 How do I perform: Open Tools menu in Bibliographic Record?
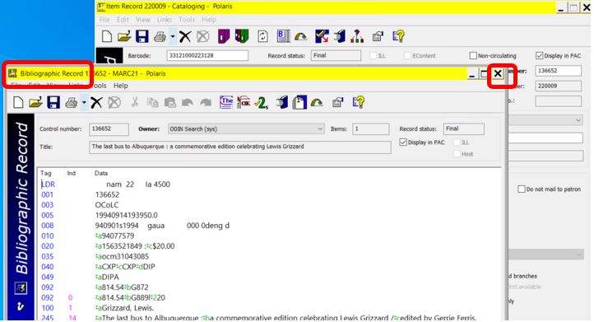click(x=100, y=86)
